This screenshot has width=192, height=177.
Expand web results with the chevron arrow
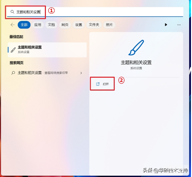pos(81,73)
